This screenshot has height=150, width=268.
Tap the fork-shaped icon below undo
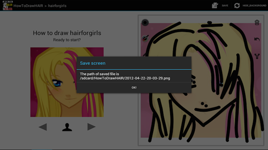[x=257, y=56]
